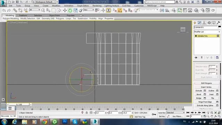Click the Window/Crossing selection icon

pos(59,10)
